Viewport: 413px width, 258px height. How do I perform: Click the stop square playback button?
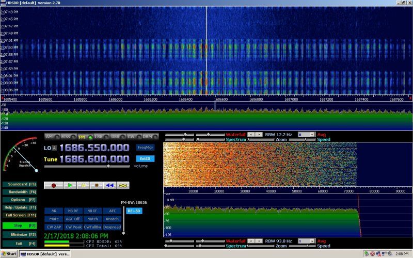97,185
